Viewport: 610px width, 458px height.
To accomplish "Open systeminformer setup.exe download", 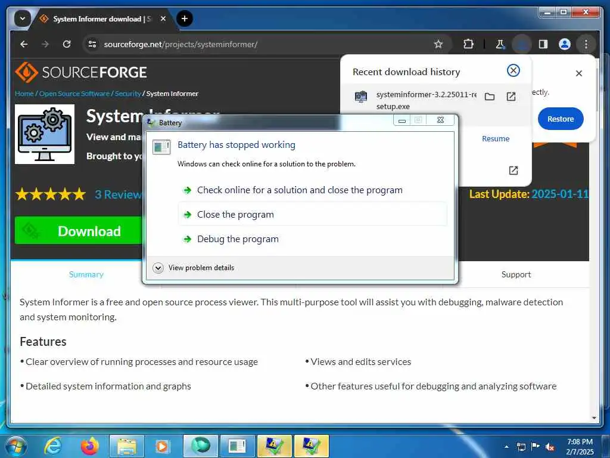I will (x=511, y=97).
